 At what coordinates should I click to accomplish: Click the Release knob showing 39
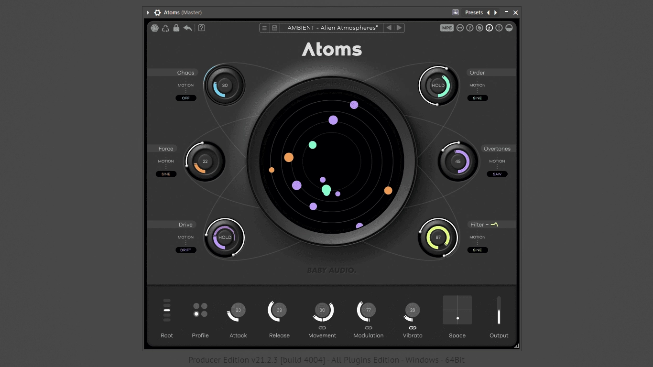point(279,310)
